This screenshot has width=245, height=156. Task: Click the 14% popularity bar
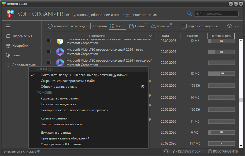[221, 74]
